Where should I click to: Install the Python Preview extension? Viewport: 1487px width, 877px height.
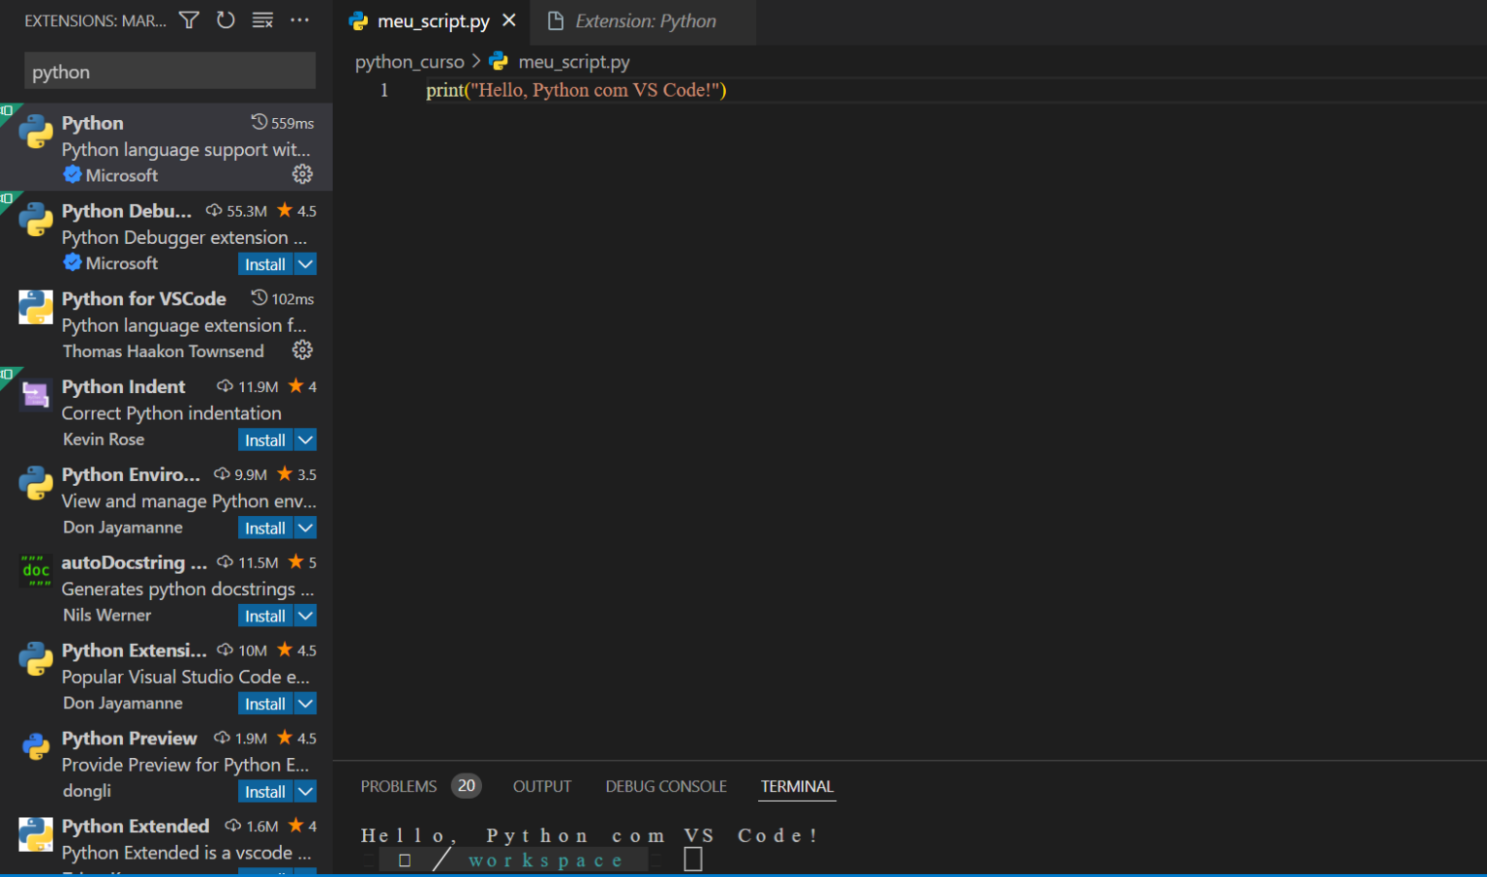265,791
